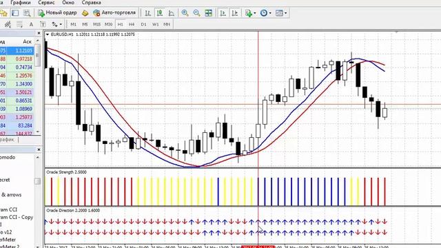Select the row with ask 83.284

(17, 125)
